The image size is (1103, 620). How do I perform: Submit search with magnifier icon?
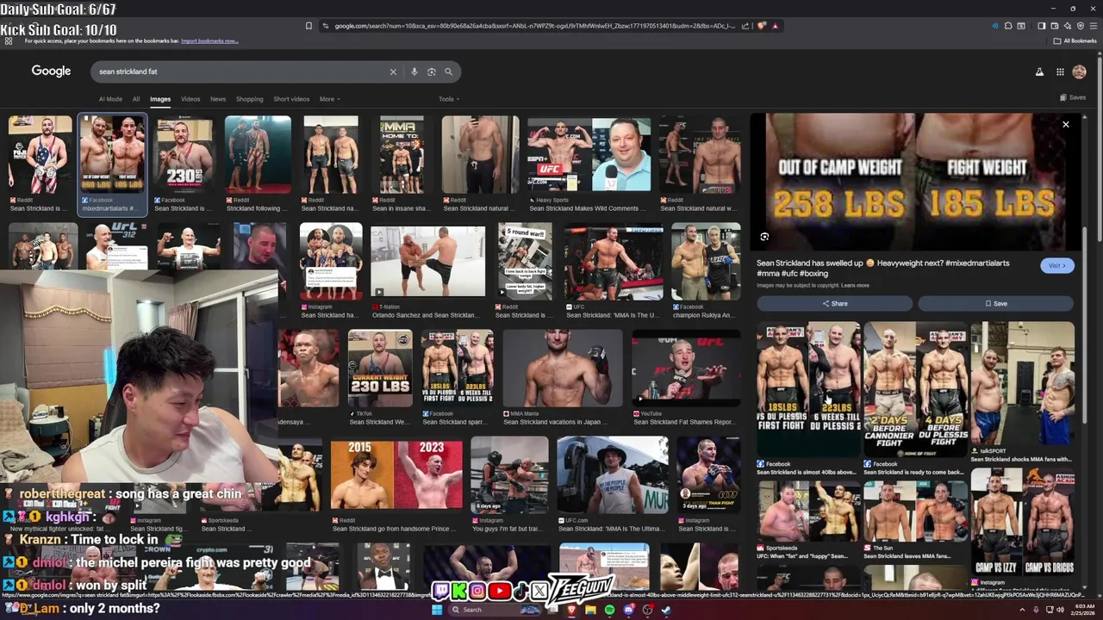pyautogui.click(x=448, y=71)
